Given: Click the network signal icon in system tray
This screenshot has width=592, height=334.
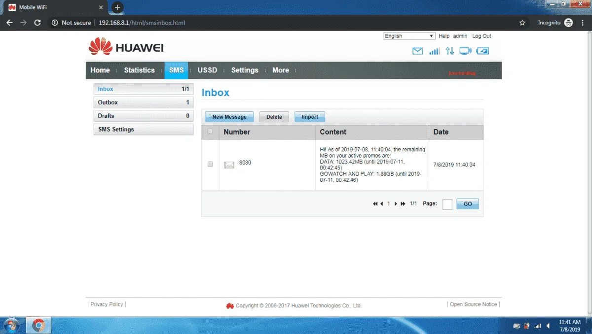Looking at the screenshot, I should pyautogui.click(x=537, y=326).
